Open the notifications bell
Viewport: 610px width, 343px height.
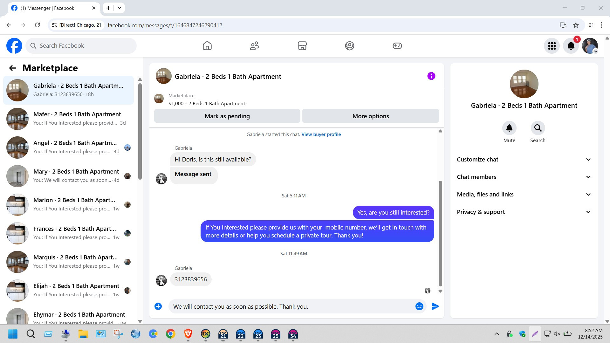(571, 46)
